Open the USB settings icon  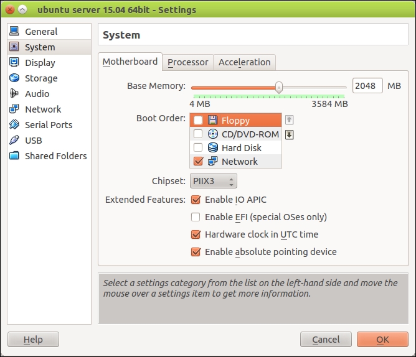[x=14, y=140]
